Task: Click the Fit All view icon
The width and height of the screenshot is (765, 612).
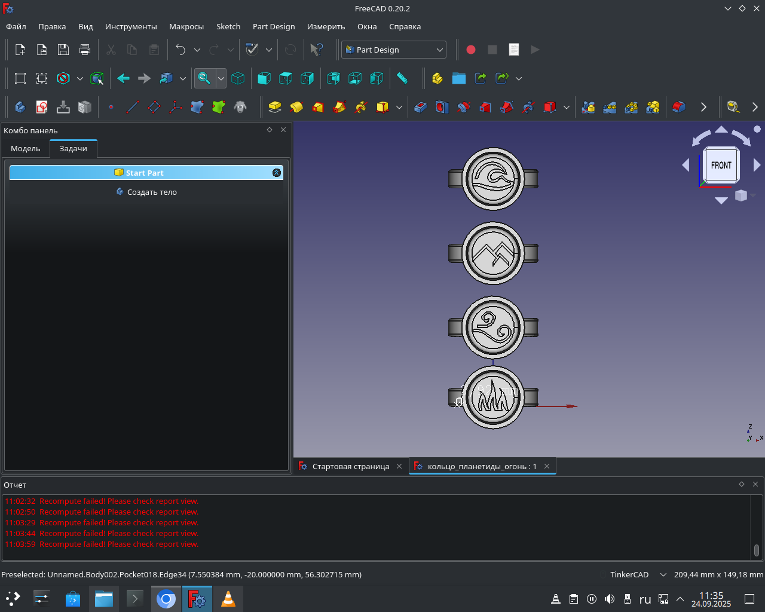Action: pos(20,78)
